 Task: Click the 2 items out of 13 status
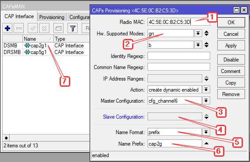pos(21,146)
